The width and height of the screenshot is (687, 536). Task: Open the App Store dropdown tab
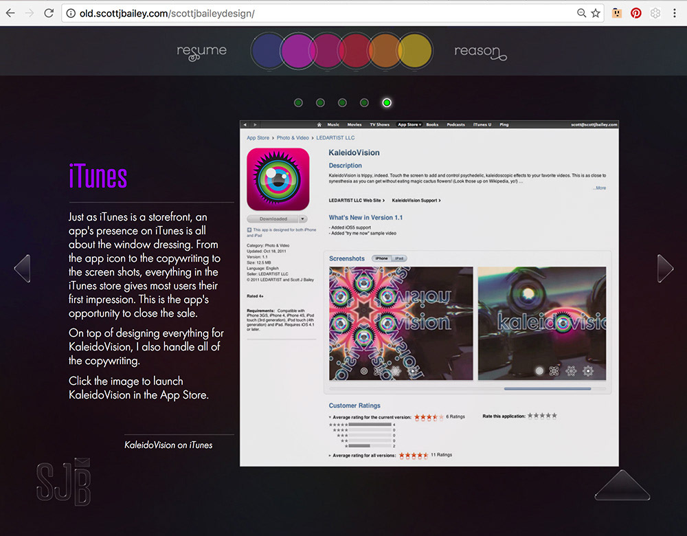(x=409, y=124)
